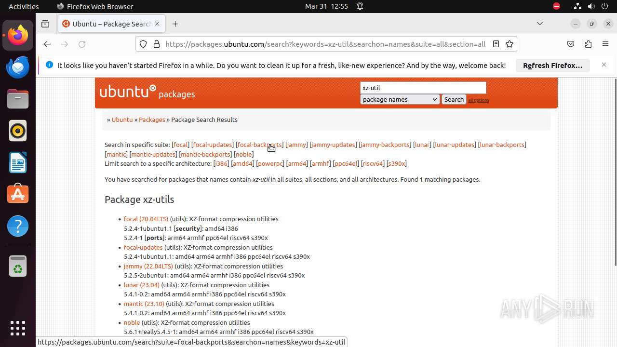Open the Help icon in the dock
The image size is (617, 347).
pyautogui.click(x=18, y=226)
